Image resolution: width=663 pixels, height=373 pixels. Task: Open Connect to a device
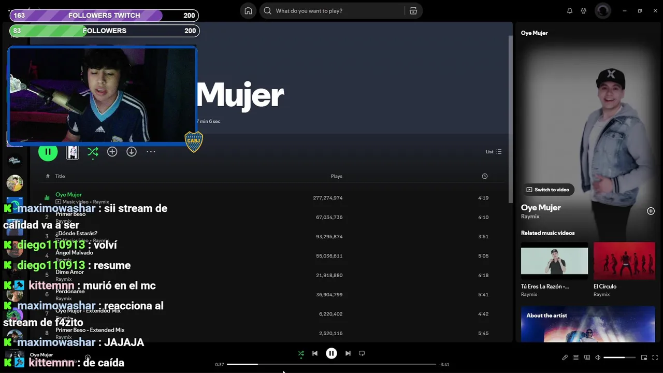[x=587, y=357]
